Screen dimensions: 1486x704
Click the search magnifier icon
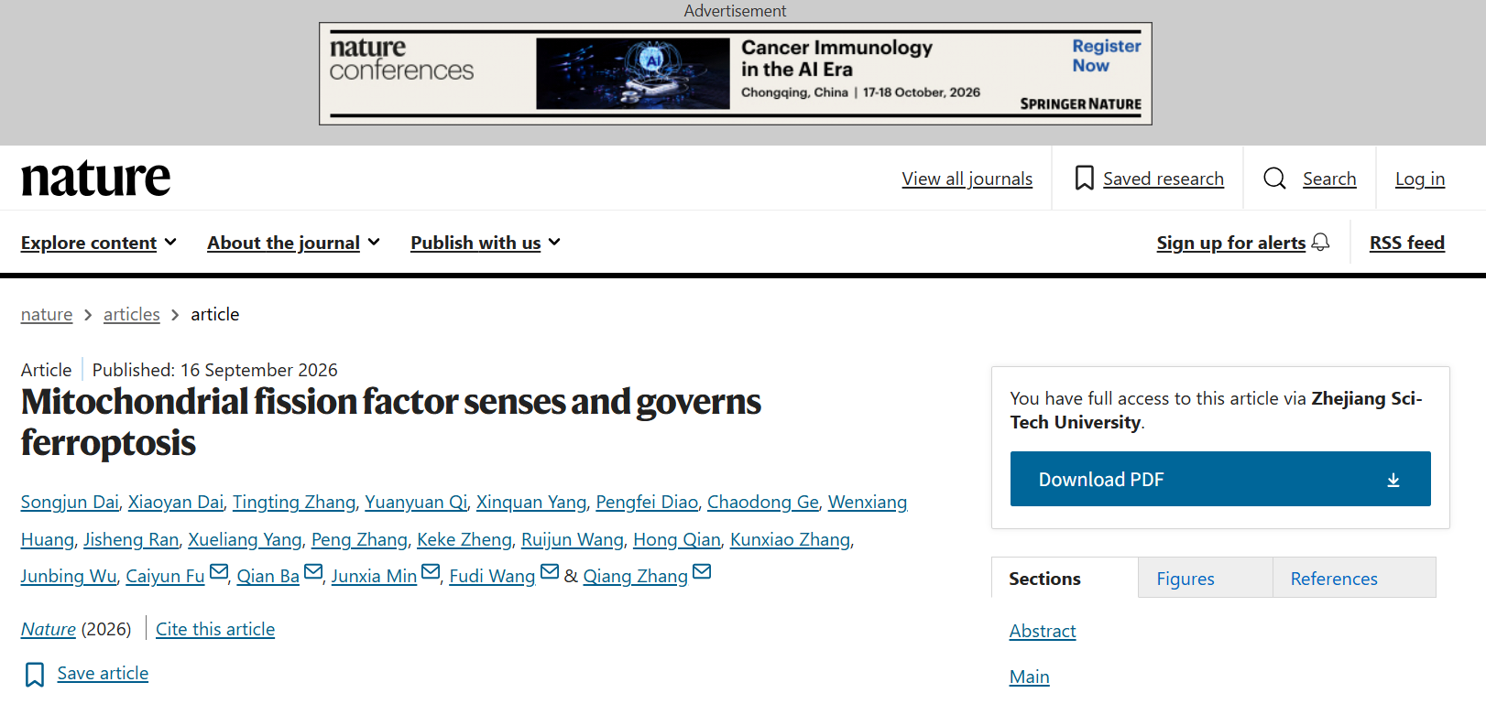pos(1274,178)
